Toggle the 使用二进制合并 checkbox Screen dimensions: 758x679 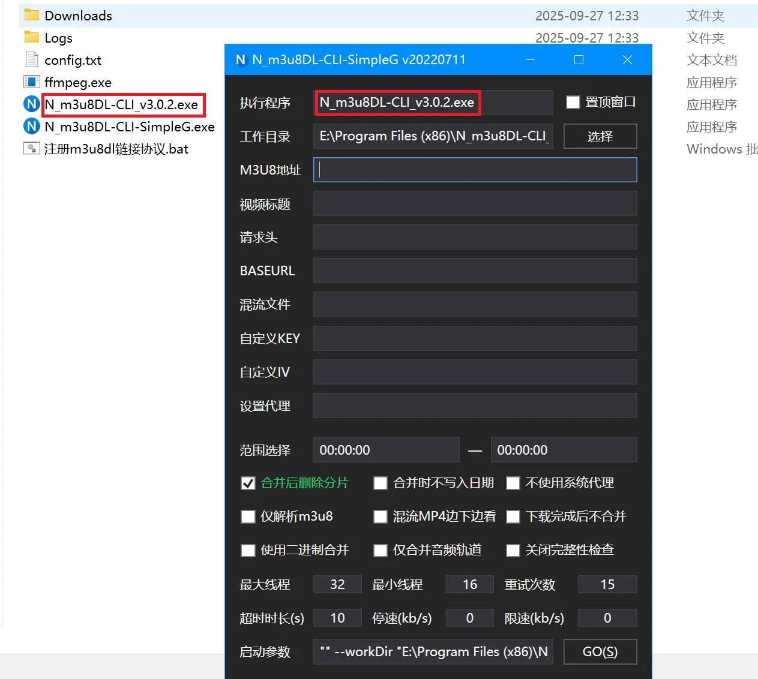point(248,550)
